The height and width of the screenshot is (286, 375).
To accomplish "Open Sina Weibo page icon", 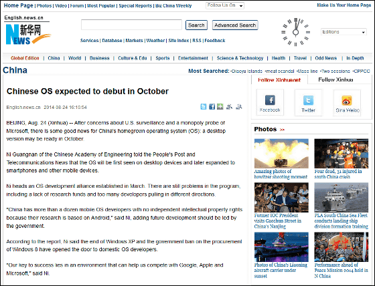I will coord(347,100).
